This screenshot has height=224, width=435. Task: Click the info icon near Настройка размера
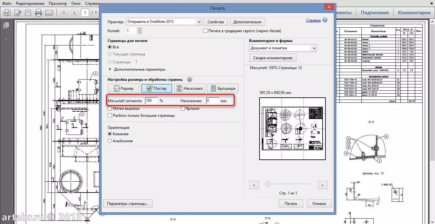(x=189, y=79)
